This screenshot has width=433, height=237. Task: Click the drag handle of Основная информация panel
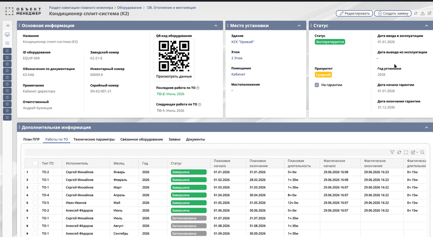(x=19, y=26)
